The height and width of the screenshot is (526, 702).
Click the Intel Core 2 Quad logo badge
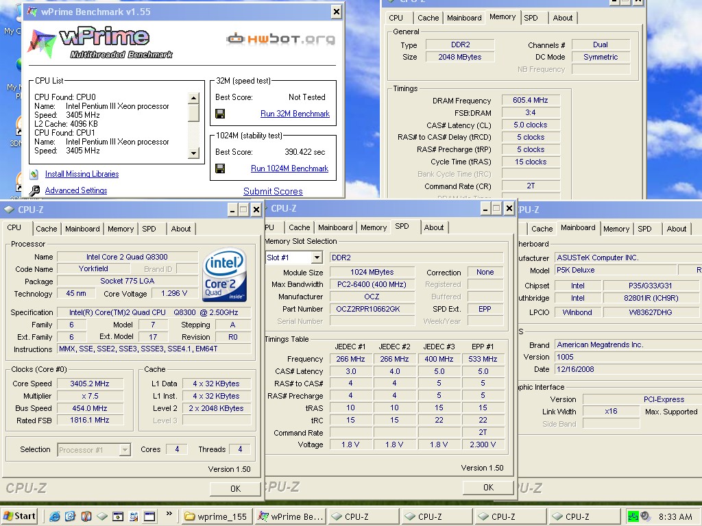[x=224, y=275]
